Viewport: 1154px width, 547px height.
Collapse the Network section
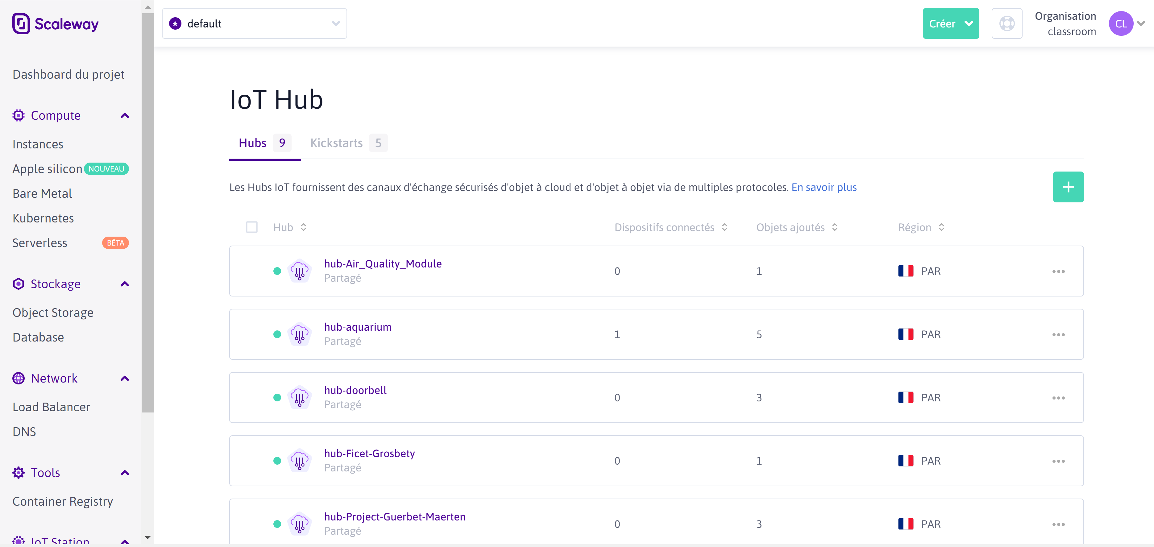point(125,379)
